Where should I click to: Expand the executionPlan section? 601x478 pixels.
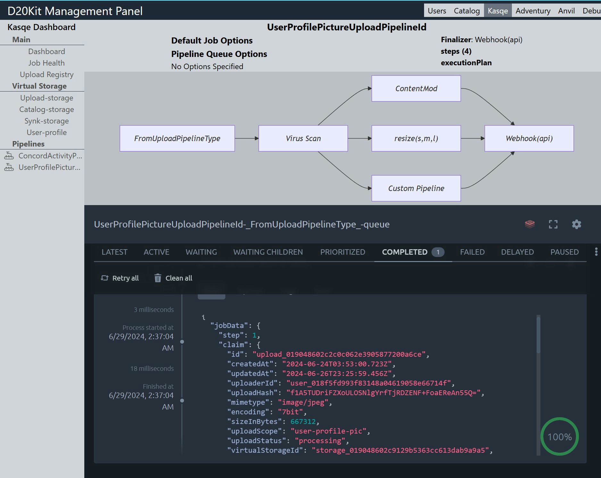pyautogui.click(x=466, y=63)
